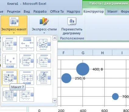This screenshot has width=129, height=112.
Task: Choose Макет 3 layout with trendline
Action: [44, 44]
